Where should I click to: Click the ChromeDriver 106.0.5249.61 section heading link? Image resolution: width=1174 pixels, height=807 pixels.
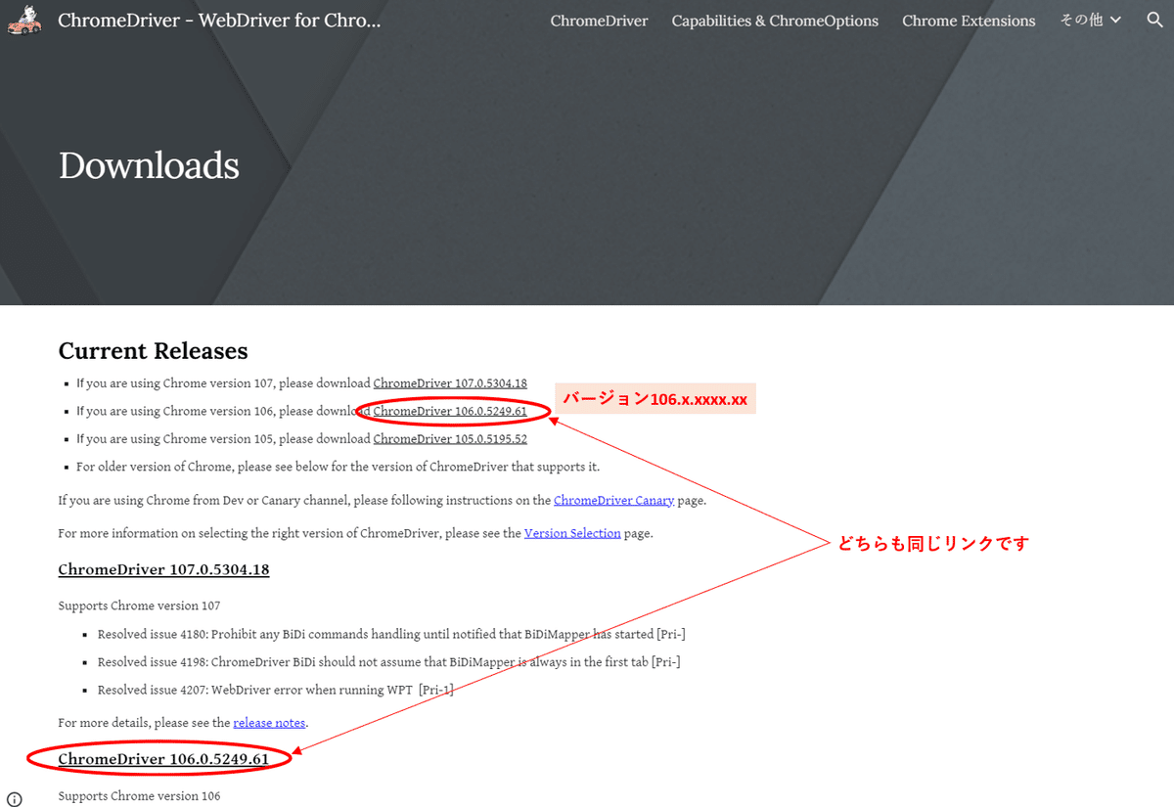coord(163,759)
